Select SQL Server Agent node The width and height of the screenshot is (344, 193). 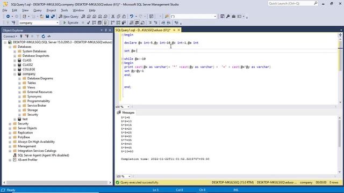pyautogui.click(x=44, y=155)
